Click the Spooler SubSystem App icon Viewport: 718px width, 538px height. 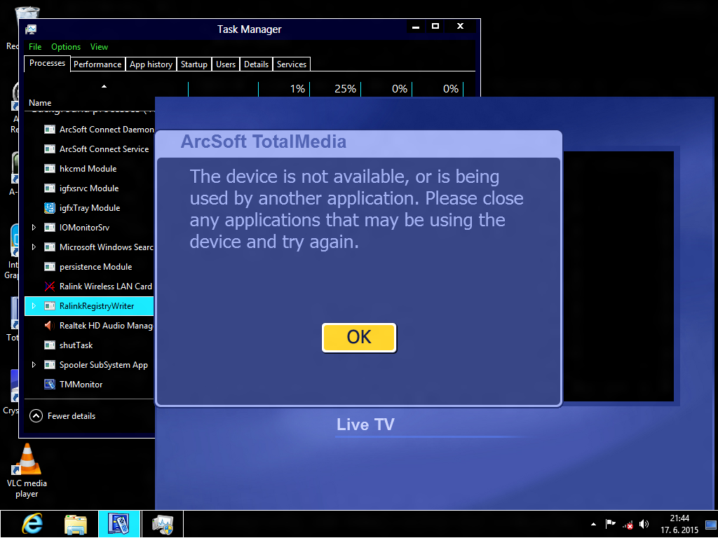coord(50,364)
